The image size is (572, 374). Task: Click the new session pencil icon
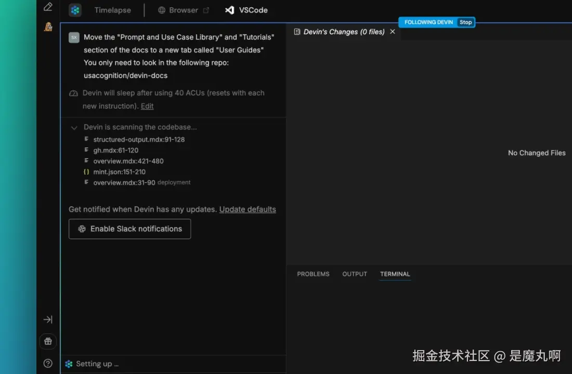(48, 7)
